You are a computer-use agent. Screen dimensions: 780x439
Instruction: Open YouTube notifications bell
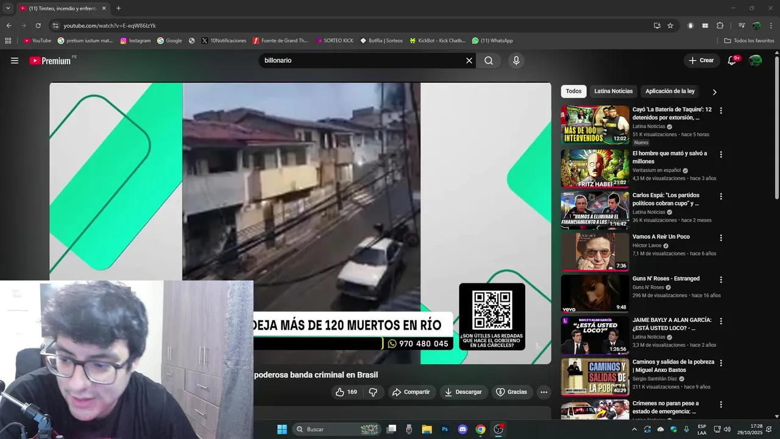732,60
